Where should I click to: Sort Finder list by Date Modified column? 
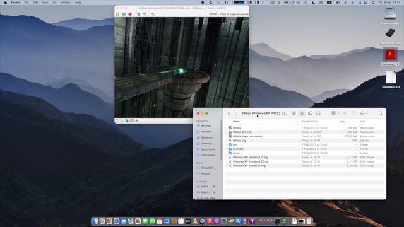tap(309, 122)
